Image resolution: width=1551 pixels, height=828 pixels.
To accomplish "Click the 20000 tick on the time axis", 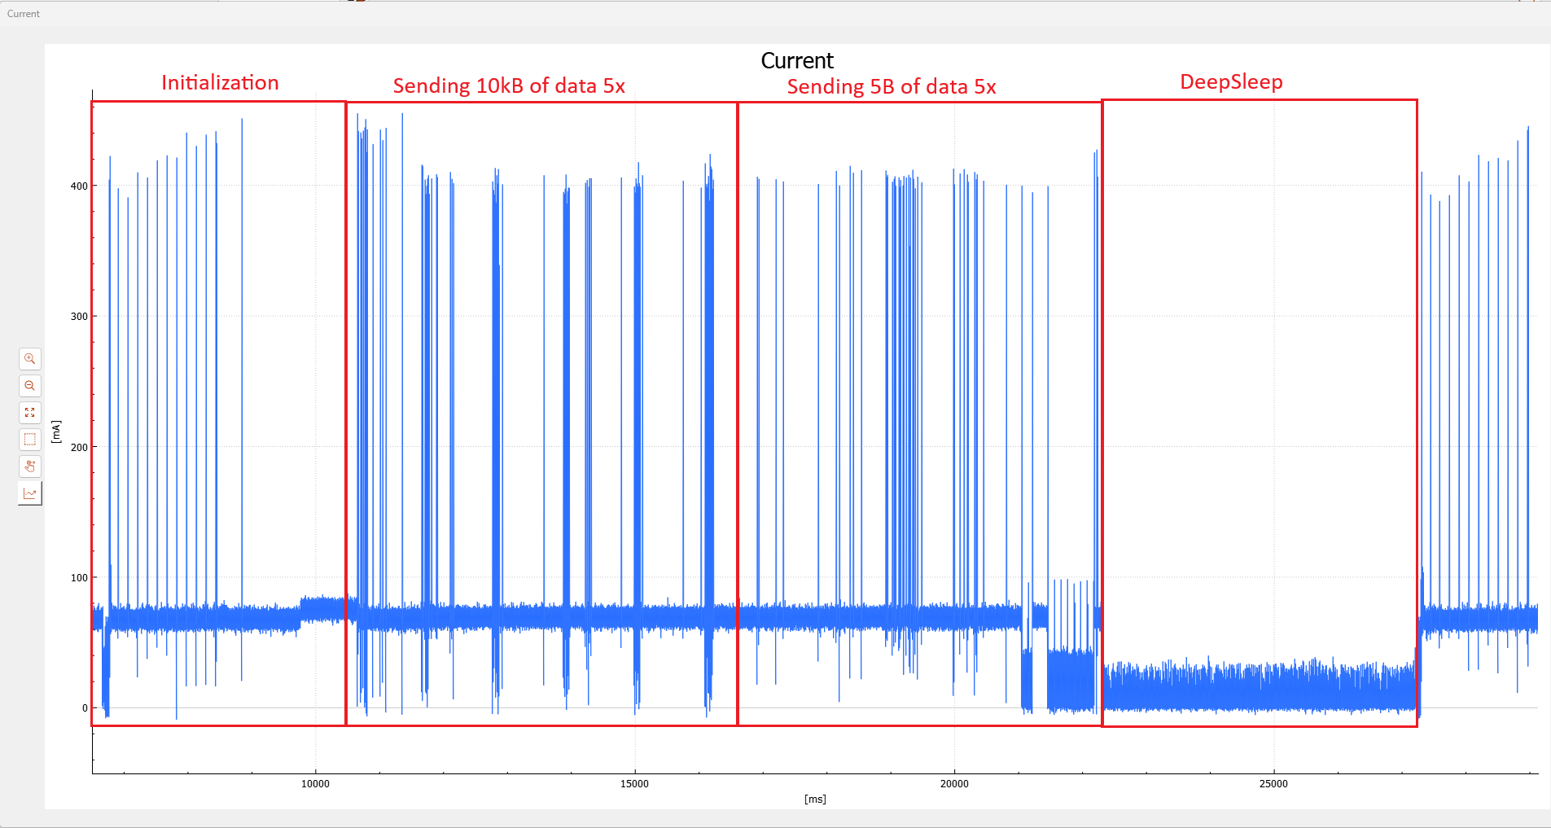I will [x=954, y=784].
